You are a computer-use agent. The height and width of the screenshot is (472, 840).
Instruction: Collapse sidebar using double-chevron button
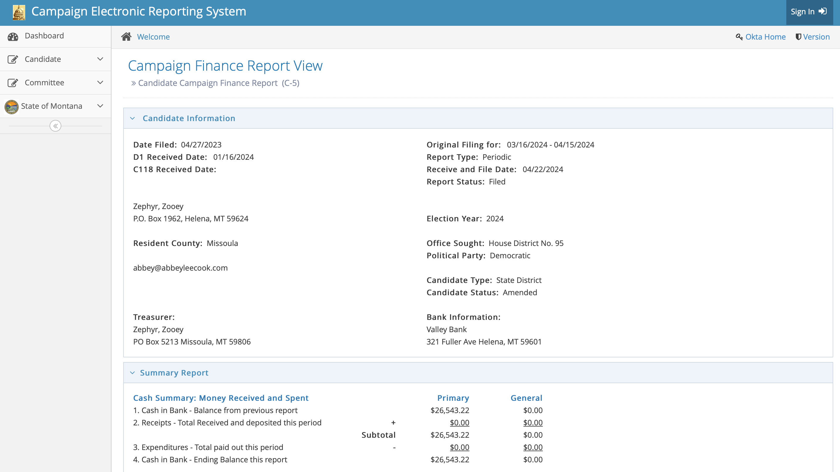[55, 126]
